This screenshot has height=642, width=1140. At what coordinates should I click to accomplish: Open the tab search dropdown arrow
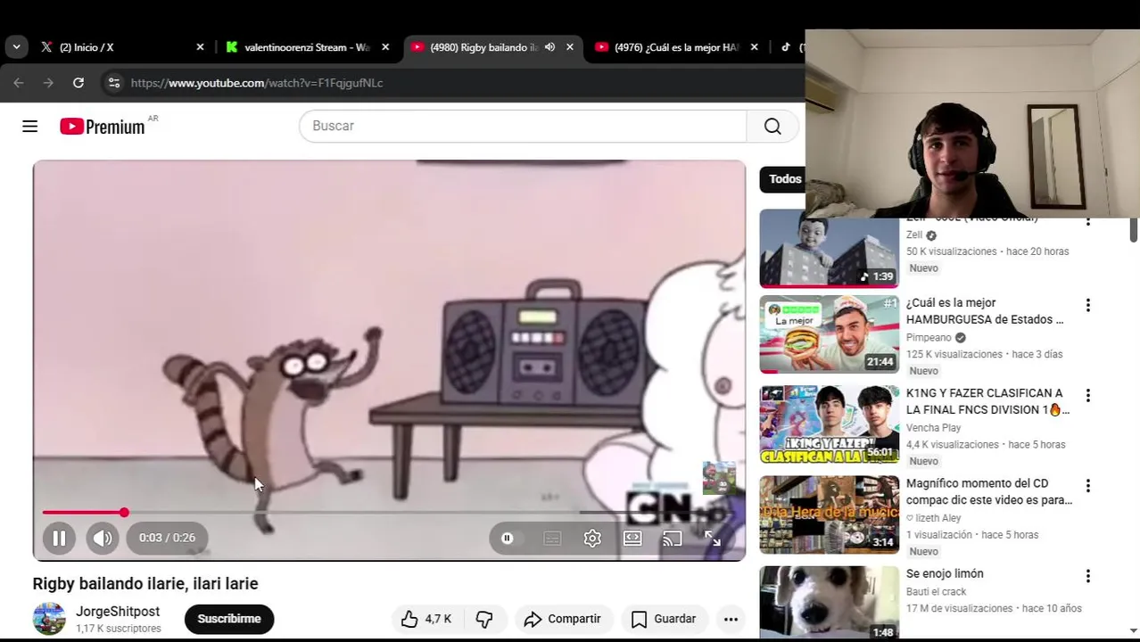16,47
